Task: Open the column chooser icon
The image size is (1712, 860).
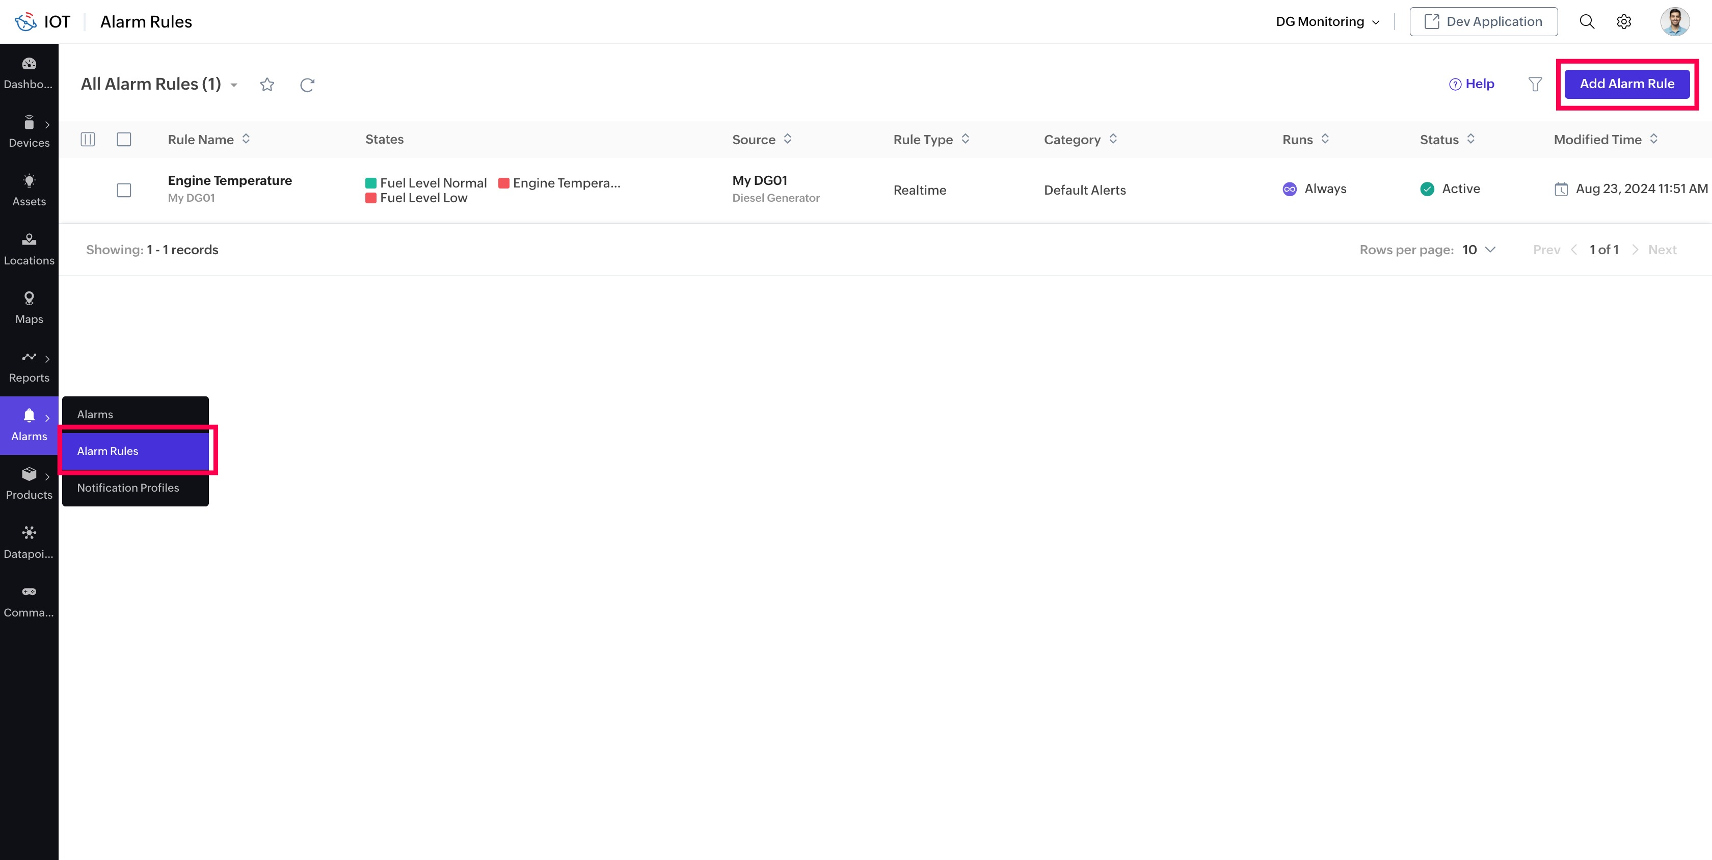Action: tap(88, 139)
